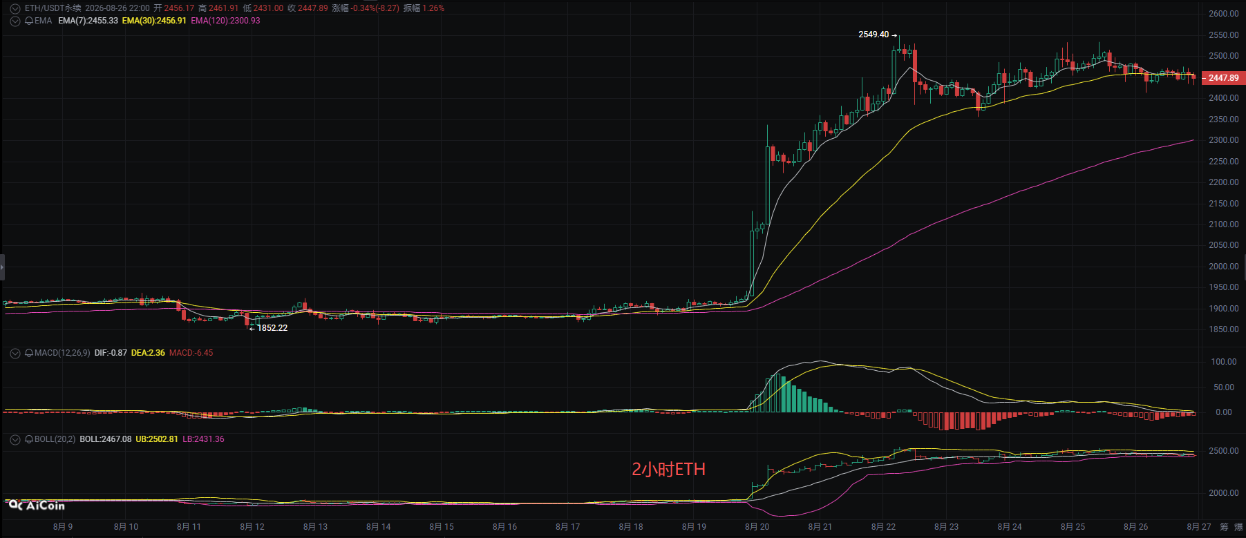
Task: Set an alert with the EMA bell icon
Action: (29, 21)
